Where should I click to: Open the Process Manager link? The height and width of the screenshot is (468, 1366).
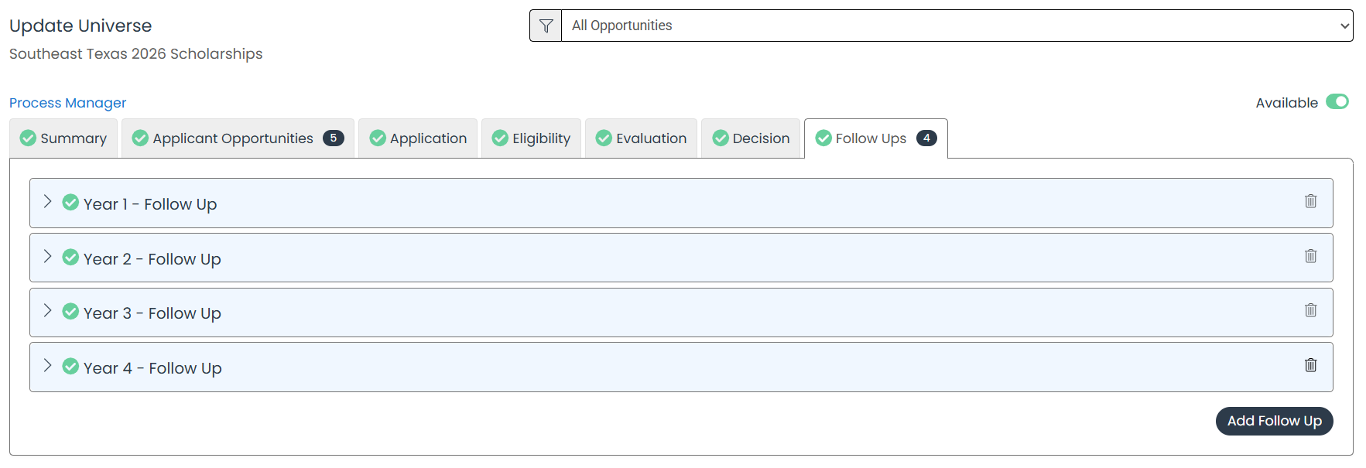coord(67,103)
